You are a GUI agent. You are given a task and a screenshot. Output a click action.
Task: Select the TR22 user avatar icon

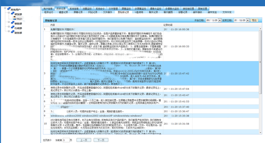click(15, 18)
